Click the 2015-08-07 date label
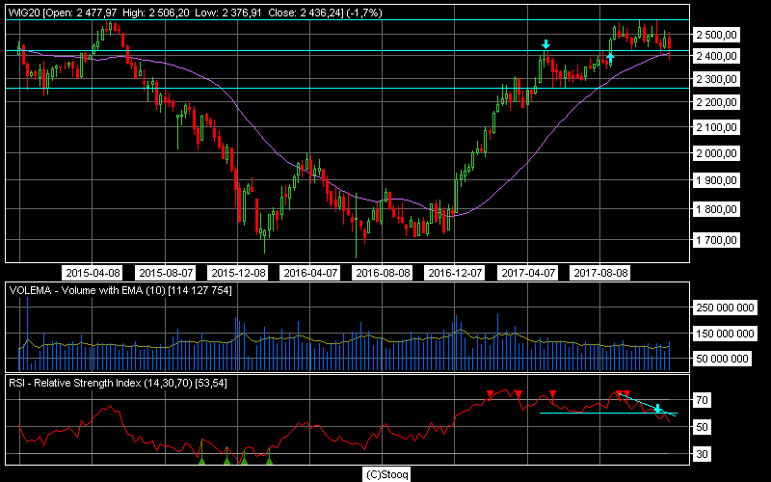Viewport: 771px width, 482px height. 166,273
